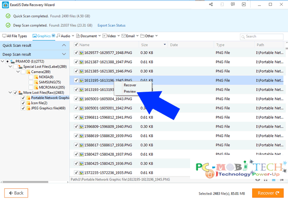Screen dimensions: 288x202
Task: Click the PNG icon of 1621387-1621388_1947.PNG
Action: (81, 62)
